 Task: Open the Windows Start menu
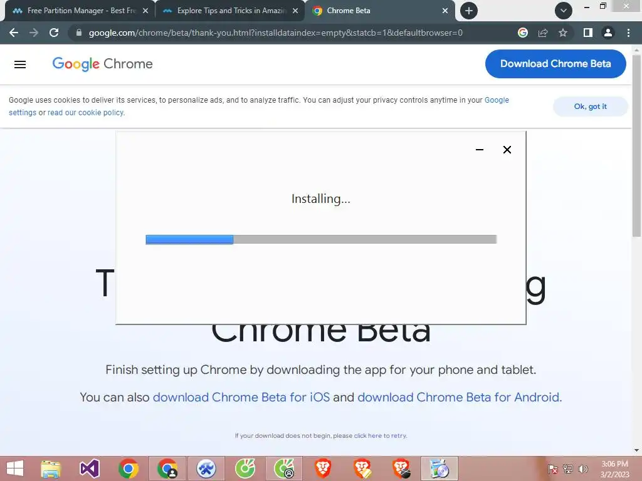tap(15, 468)
